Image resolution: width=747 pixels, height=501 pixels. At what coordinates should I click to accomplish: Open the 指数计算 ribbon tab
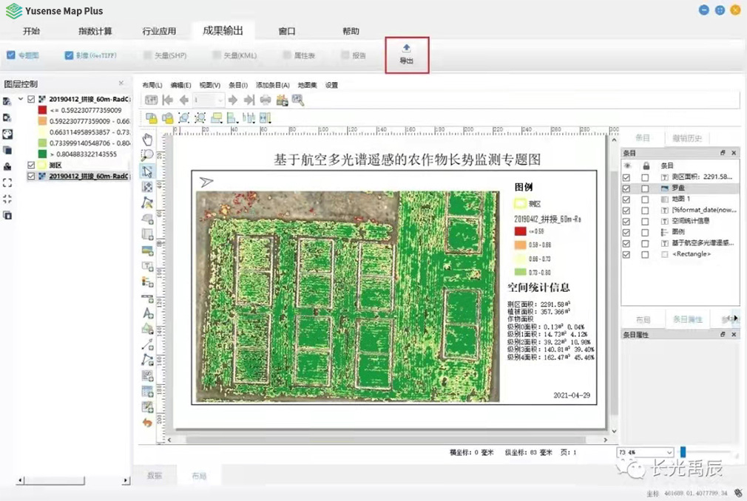(x=95, y=31)
